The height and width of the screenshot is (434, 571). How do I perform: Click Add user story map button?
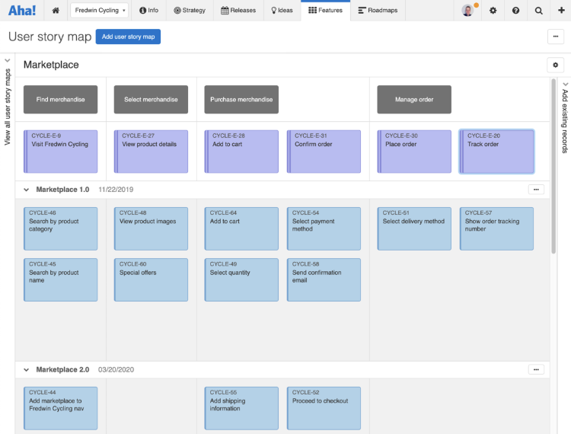(x=128, y=37)
